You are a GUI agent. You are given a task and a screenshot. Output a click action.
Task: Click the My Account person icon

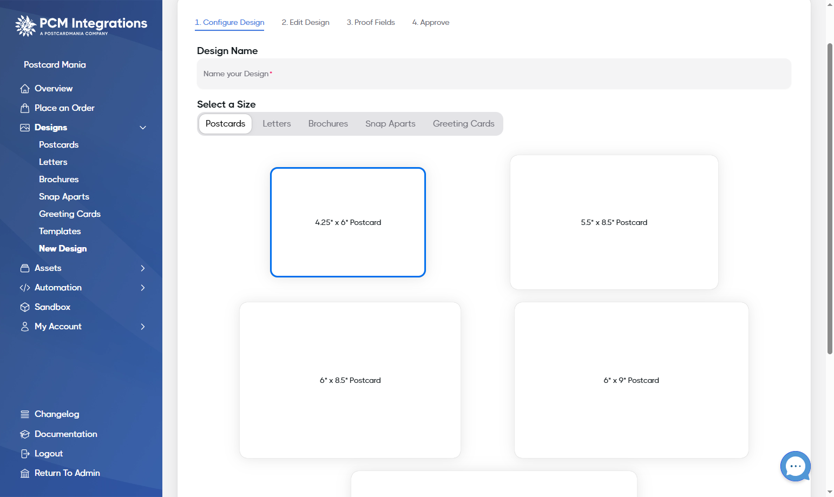point(25,327)
